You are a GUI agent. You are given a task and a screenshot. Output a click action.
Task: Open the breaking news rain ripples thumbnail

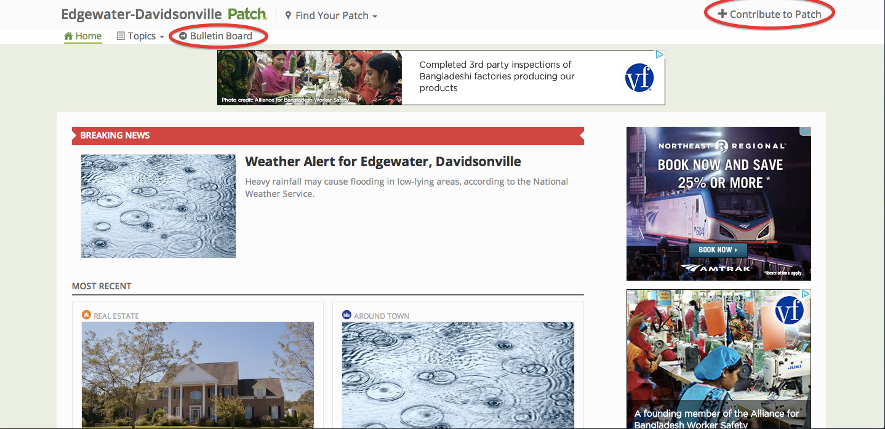click(158, 206)
